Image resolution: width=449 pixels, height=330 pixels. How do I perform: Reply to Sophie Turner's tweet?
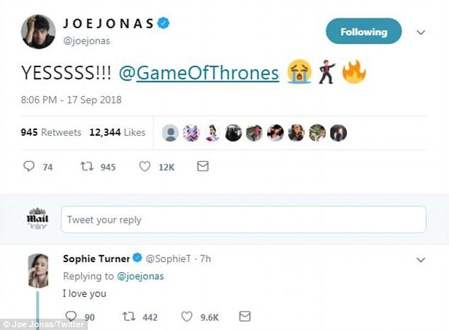tap(71, 317)
